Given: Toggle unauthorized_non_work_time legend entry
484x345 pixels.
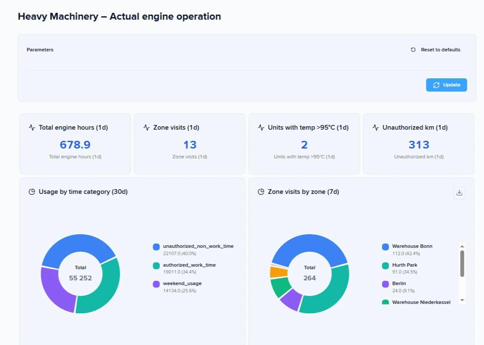Looking at the screenshot, I should pos(198,247).
